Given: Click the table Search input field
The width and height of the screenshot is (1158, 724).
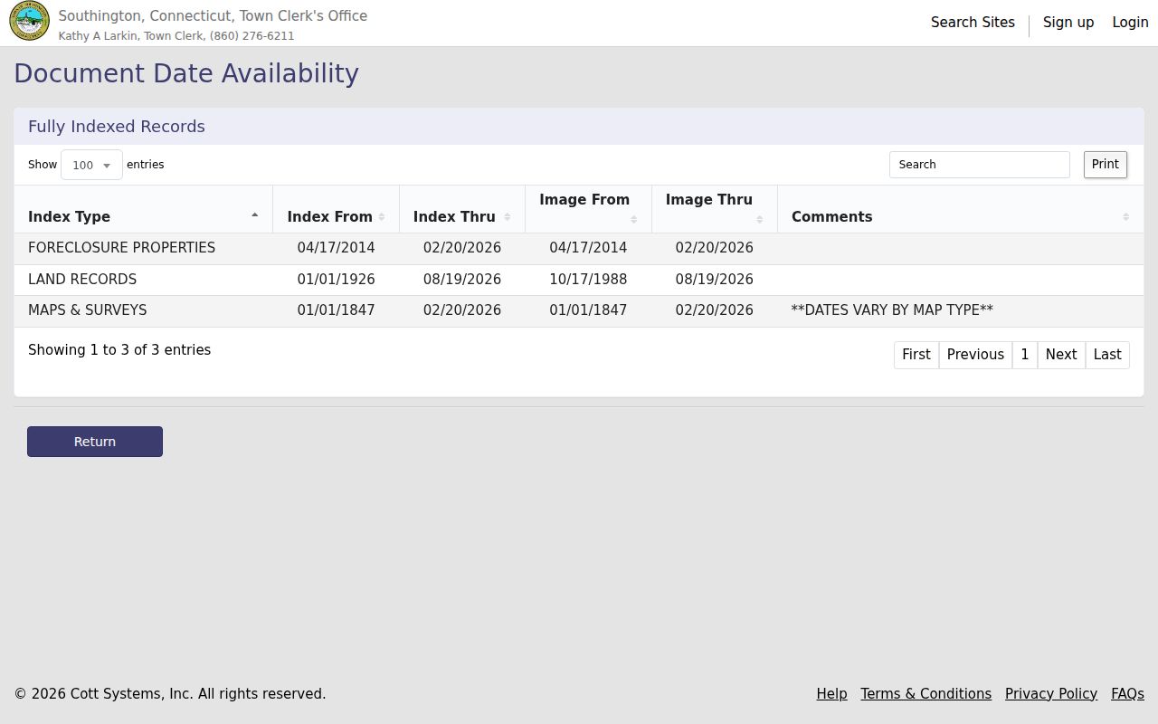Looking at the screenshot, I should (979, 165).
